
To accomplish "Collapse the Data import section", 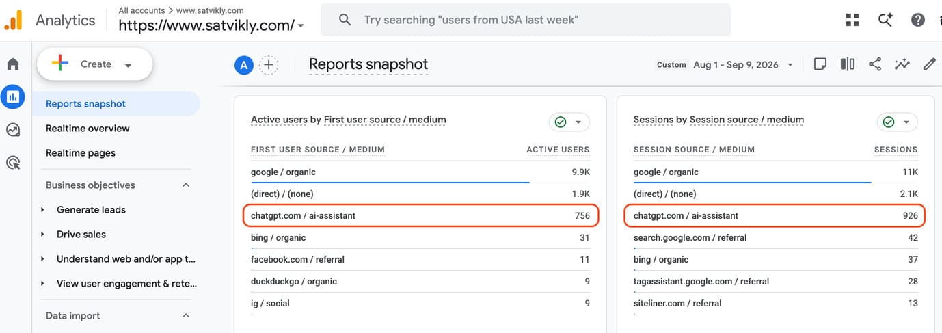I will click(185, 315).
